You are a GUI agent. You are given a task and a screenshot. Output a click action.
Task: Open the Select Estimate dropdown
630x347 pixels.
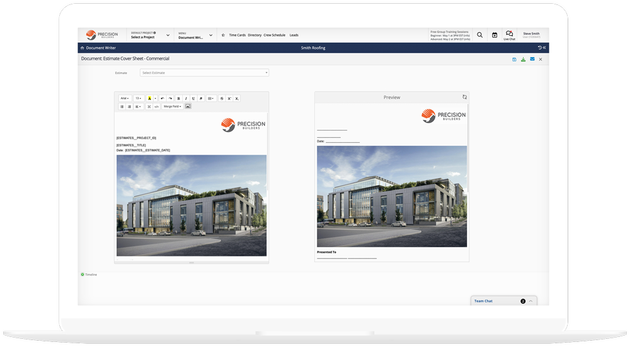tap(204, 73)
